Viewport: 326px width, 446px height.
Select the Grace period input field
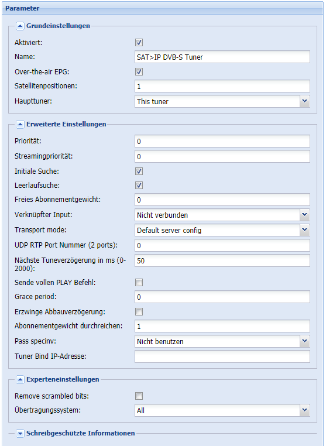click(x=222, y=297)
